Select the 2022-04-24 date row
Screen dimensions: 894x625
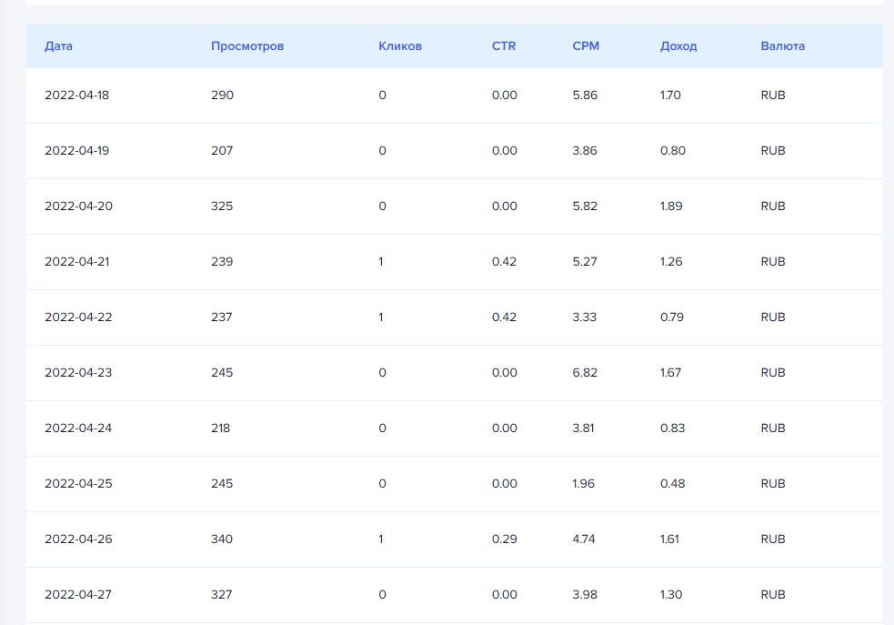click(x=78, y=428)
